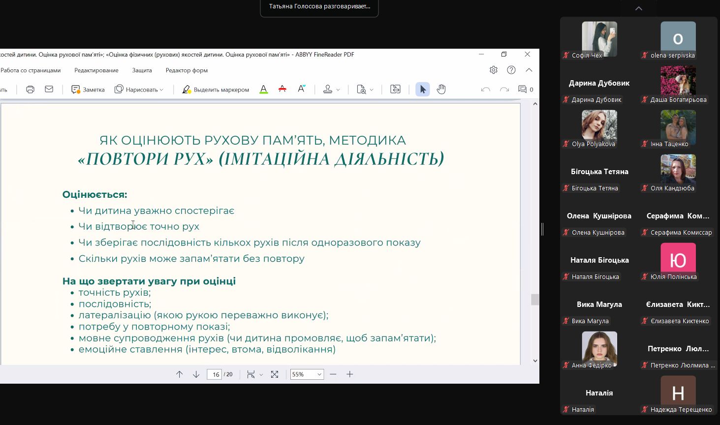Click the page number input field
Viewport: 720px width, 425px height.
[215, 374]
